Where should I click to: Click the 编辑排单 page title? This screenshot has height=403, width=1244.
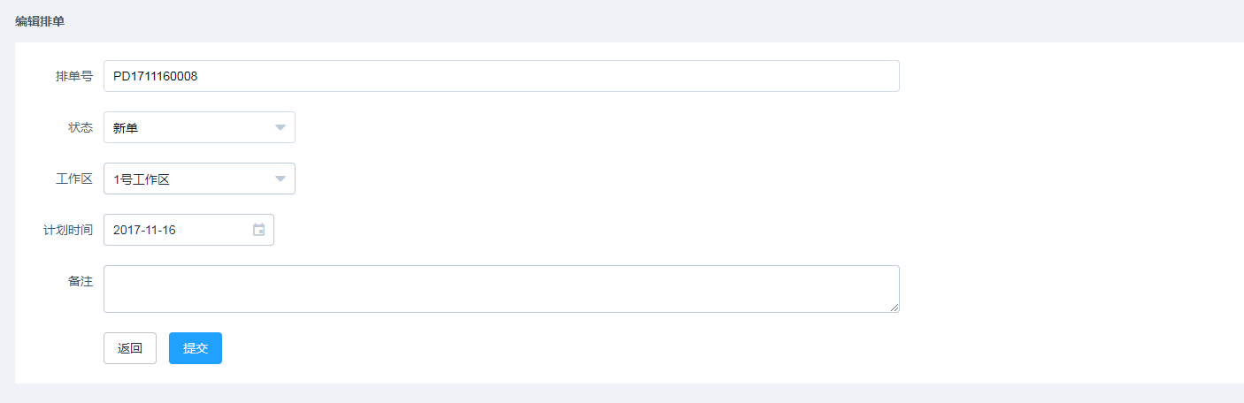(40, 21)
